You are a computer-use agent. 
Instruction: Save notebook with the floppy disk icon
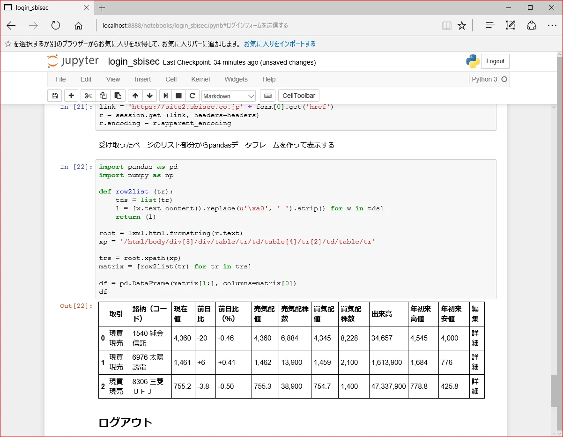coord(55,96)
